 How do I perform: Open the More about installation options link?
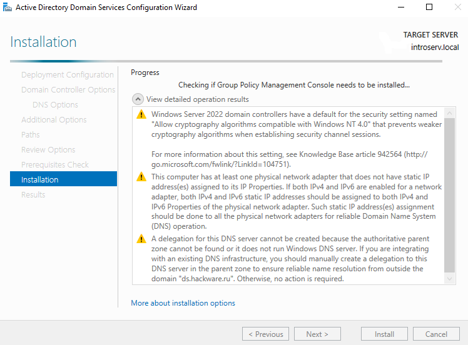183,303
